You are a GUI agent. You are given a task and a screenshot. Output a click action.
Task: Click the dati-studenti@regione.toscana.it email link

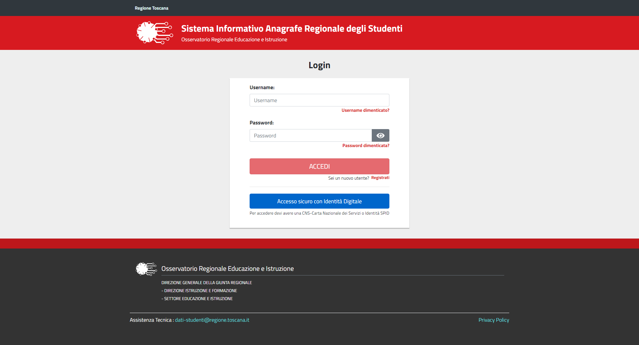click(212, 320)
